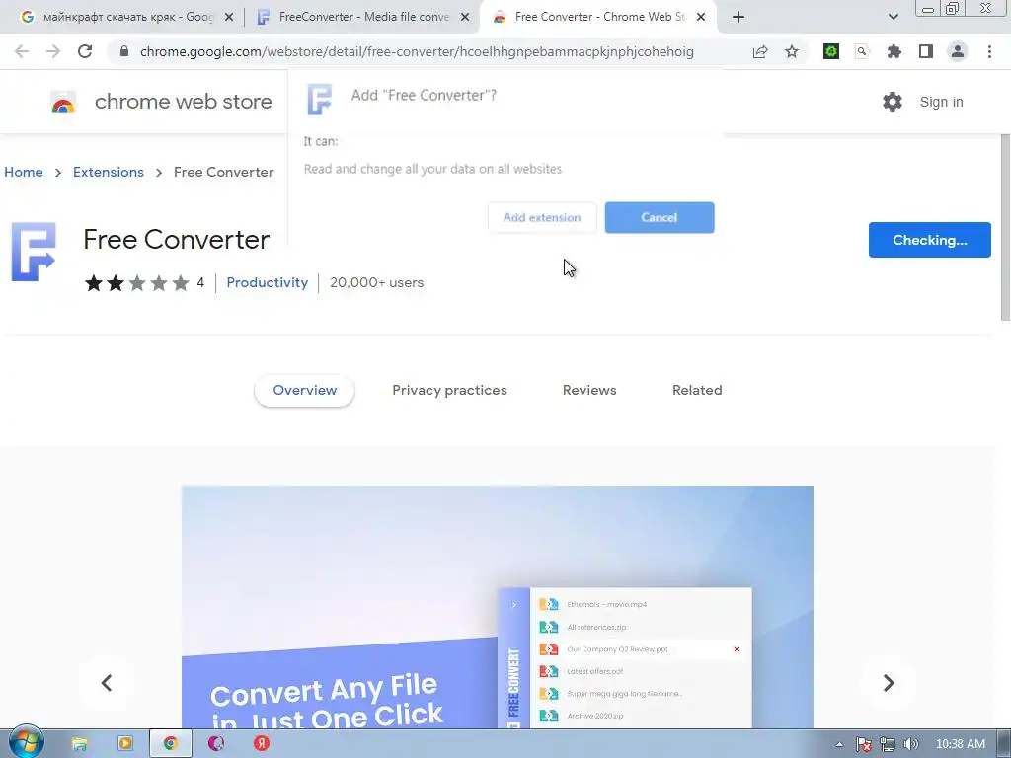Go to the Home breadcrumb link
The width and height of the screenshot is (1011, 758).
[24, 172]
